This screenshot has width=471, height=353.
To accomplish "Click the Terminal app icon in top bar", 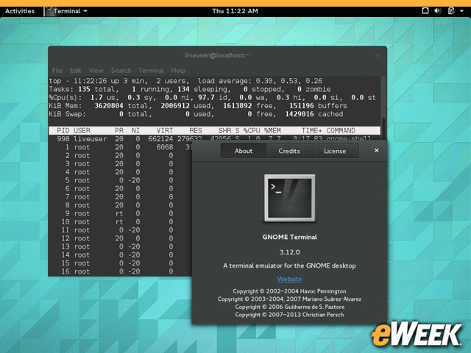I will 48,11.
